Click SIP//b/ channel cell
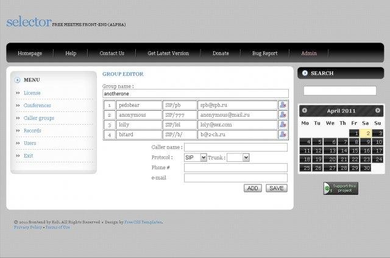The width and height of the screenshot is (390, 258). coord(180,134)
